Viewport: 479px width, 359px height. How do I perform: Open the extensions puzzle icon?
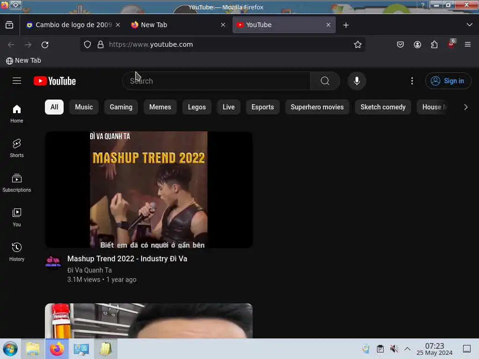coord(434,44)
